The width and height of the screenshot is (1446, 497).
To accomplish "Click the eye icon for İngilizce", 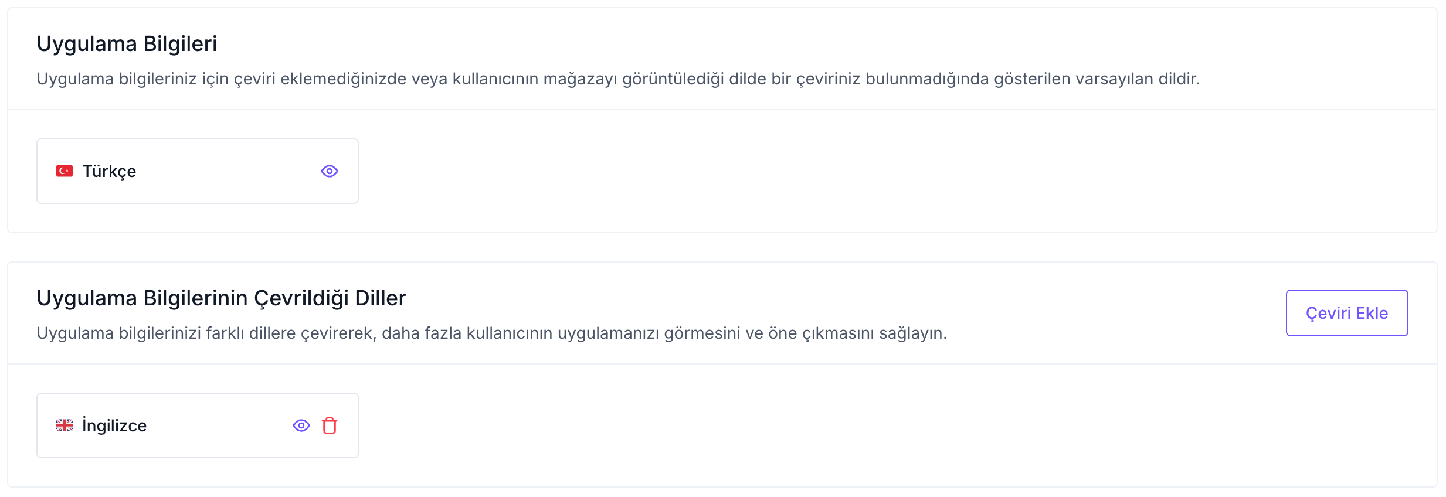I will tap(301, 425).
